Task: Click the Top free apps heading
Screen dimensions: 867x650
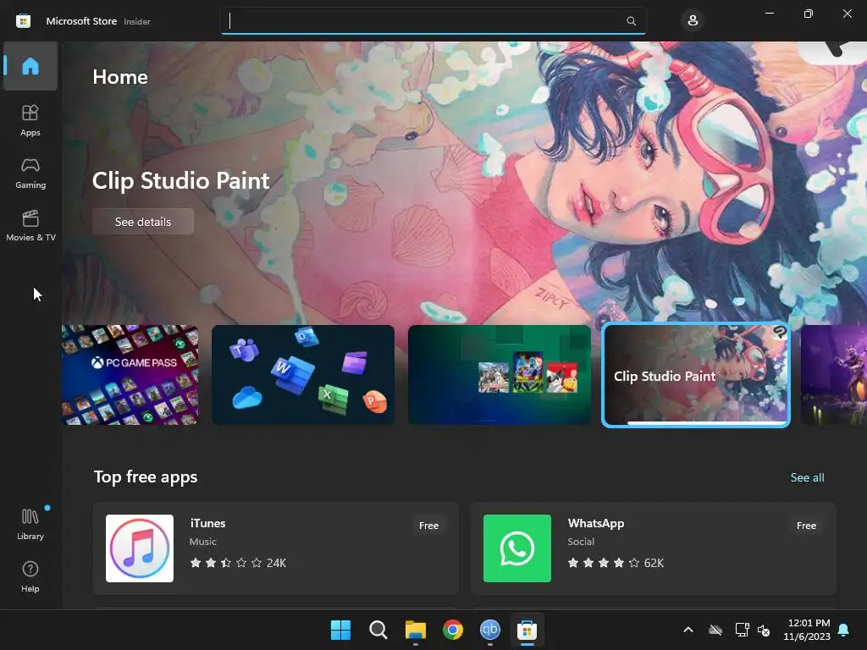Action: 146,477
